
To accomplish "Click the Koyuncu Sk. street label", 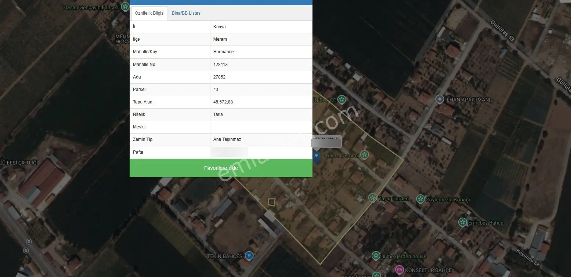I will point(528,258).
